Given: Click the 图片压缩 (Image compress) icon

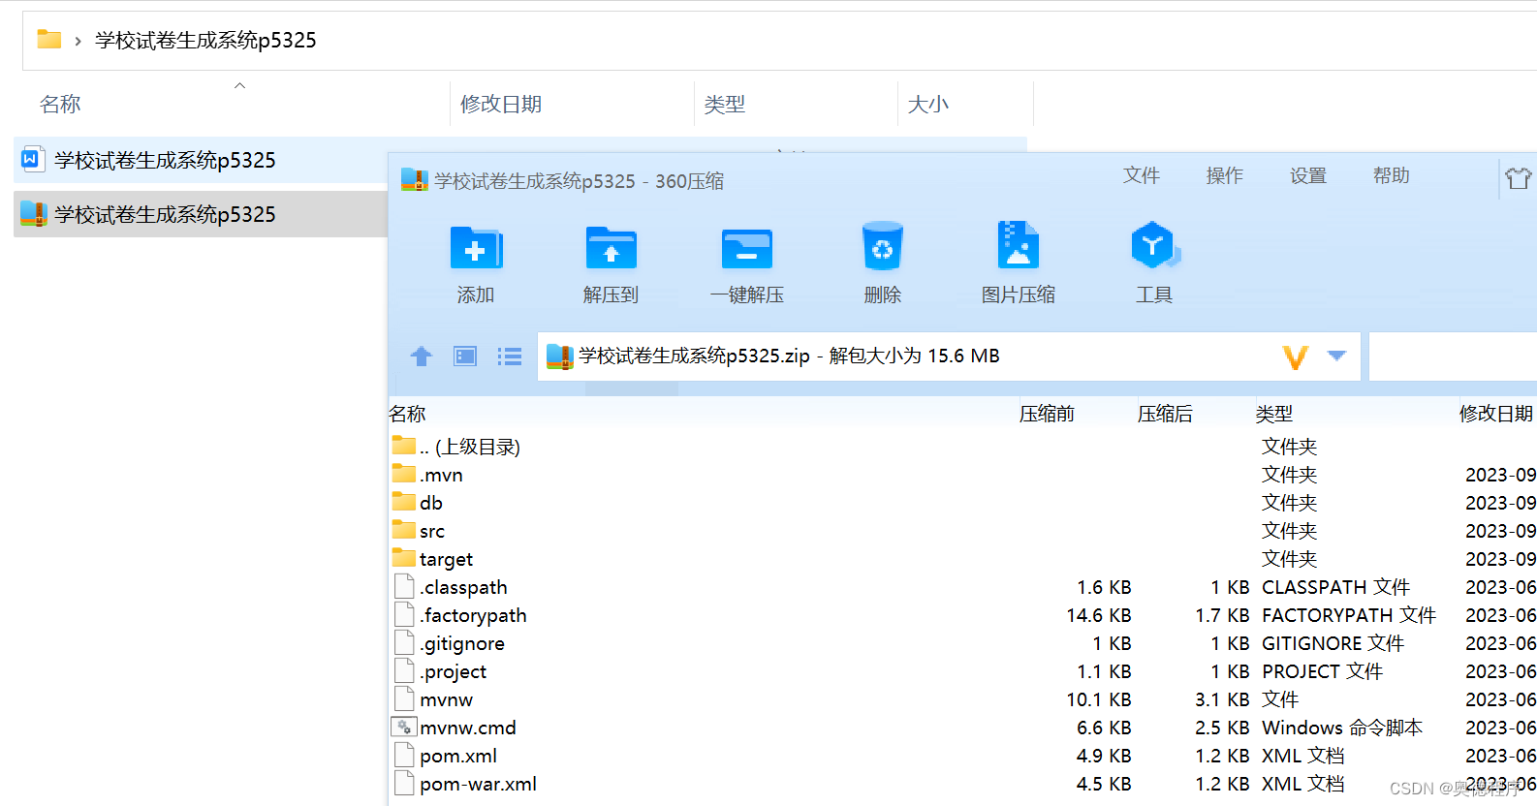Looking at the screenshot, I should (1019, 246).
